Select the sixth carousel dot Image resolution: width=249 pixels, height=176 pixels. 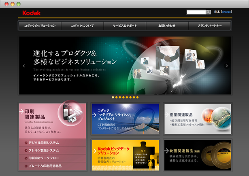pyautogui.click(x=130, y=97)
